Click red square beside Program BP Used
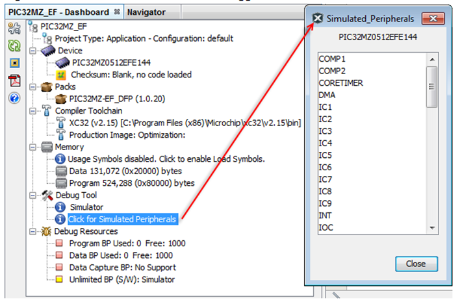This screenshot has height=302, width=460. 59,243
